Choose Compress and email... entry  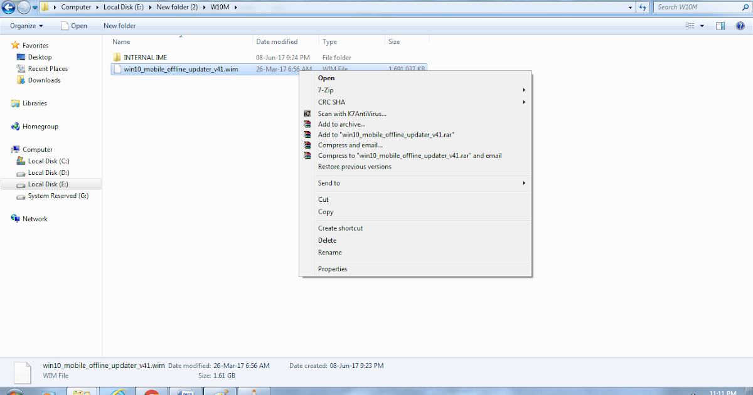click(x=415, y=145)
